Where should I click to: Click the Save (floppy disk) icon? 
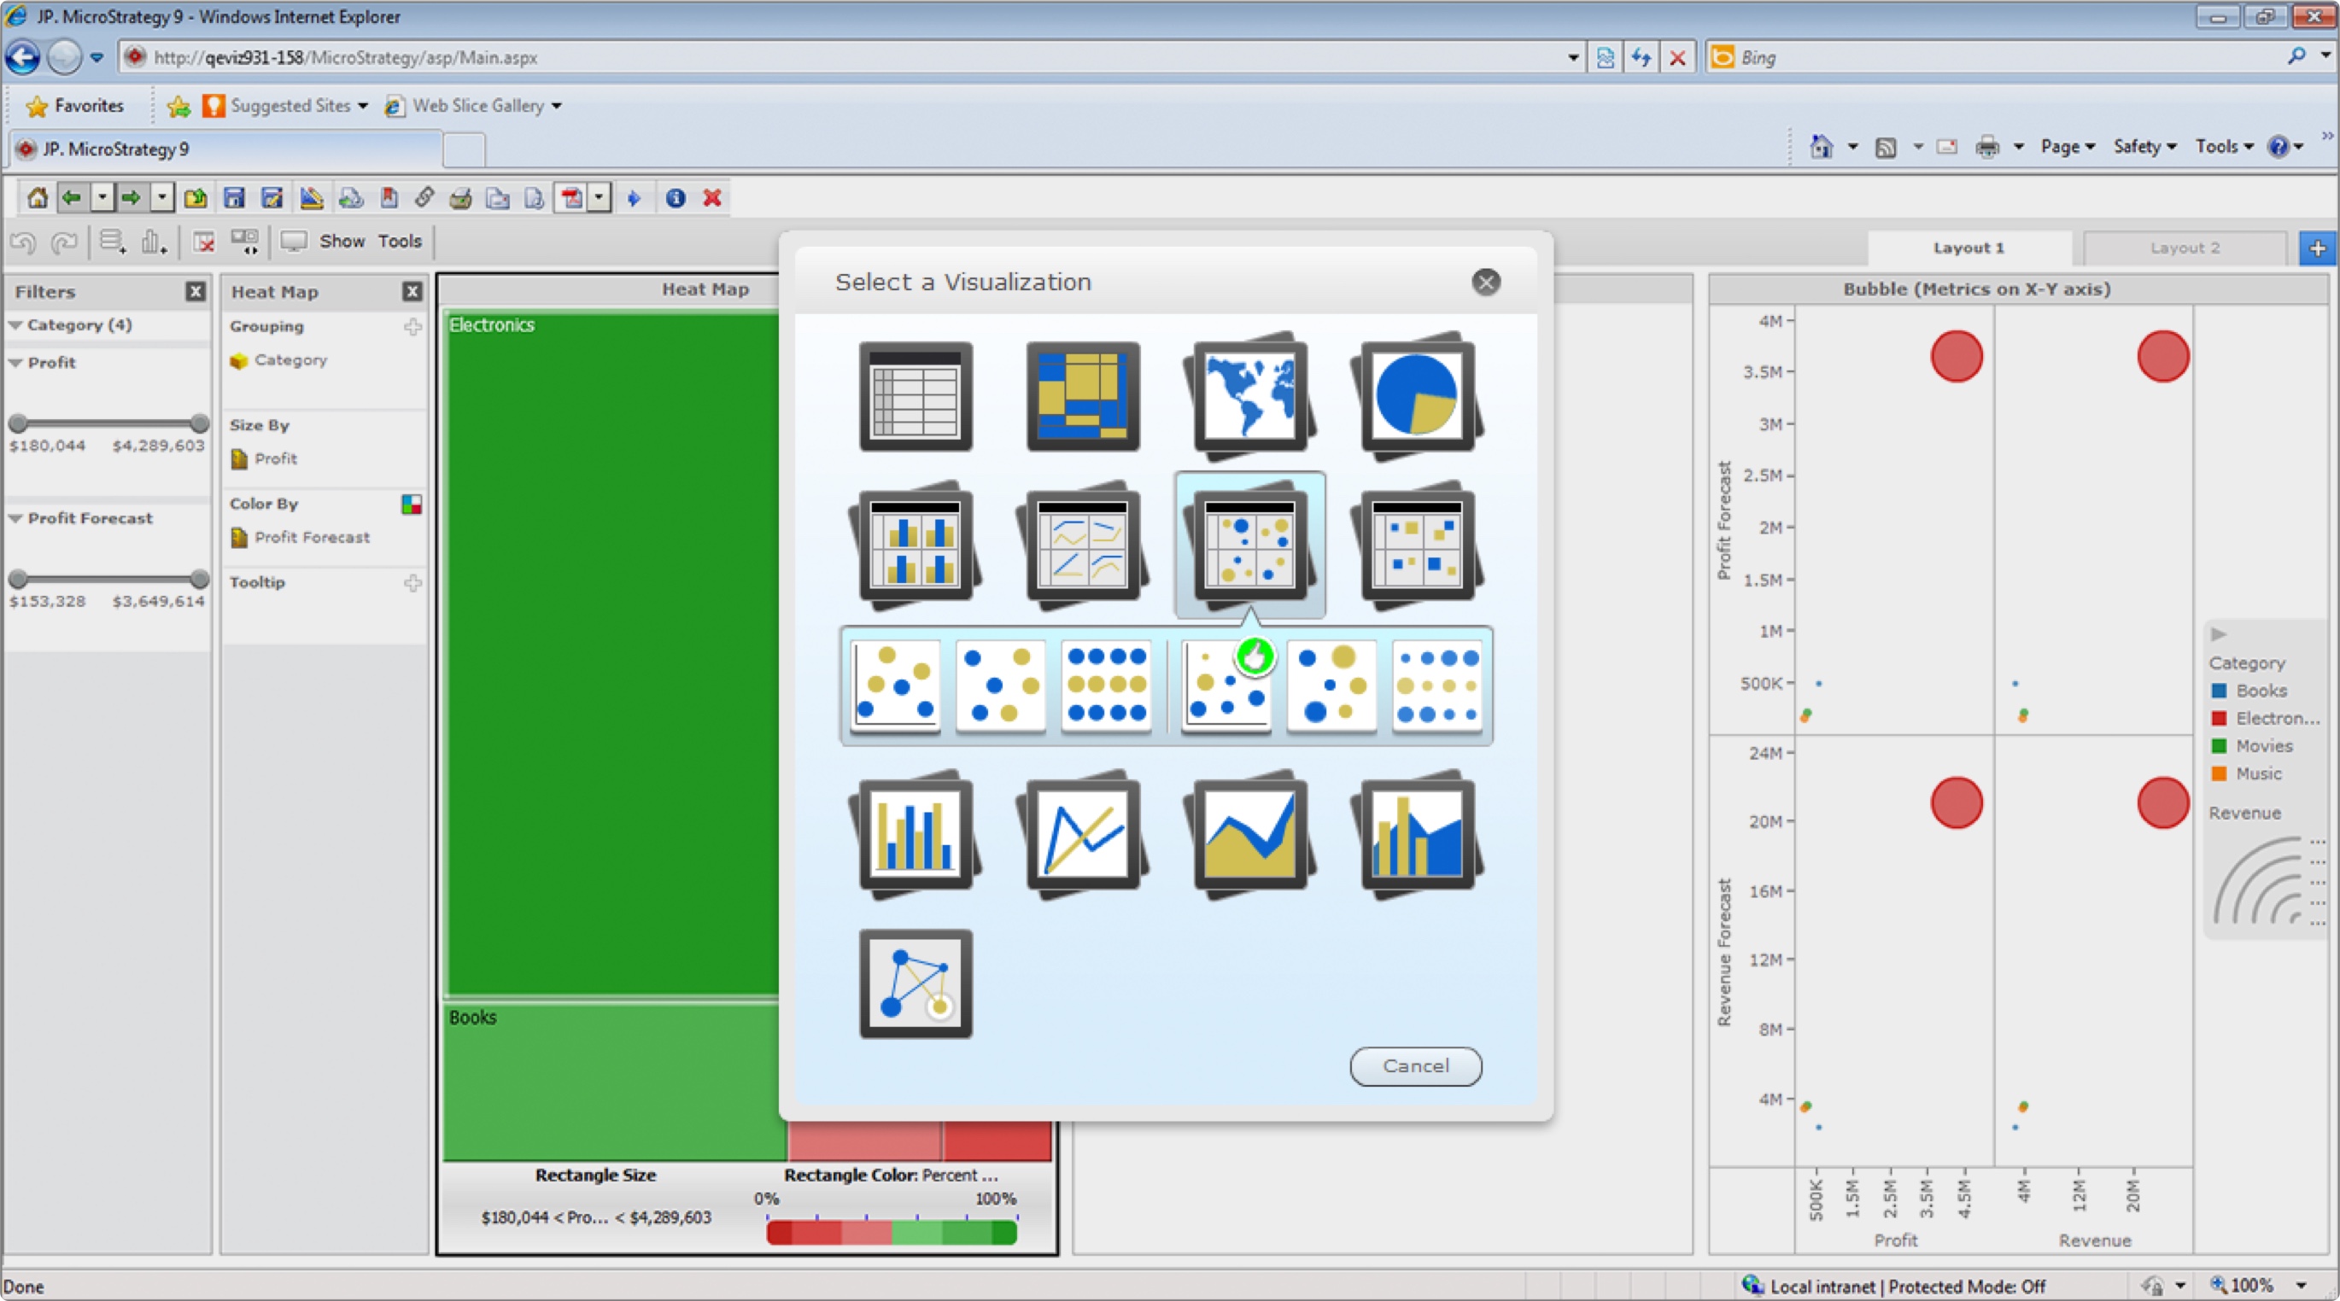tap(234, 197)
